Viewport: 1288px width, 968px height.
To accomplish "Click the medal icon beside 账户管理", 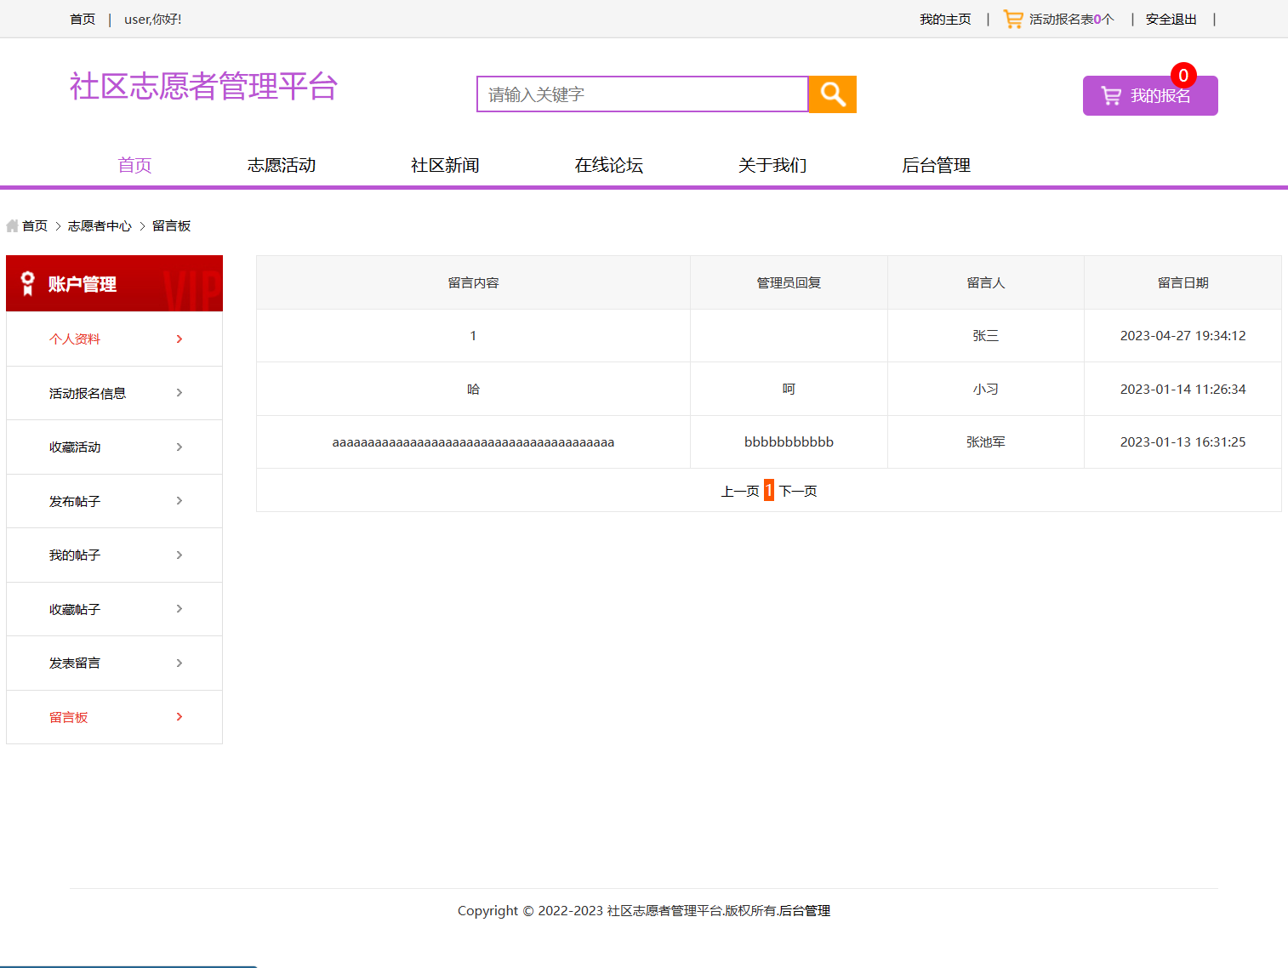I will pos(28,283).
